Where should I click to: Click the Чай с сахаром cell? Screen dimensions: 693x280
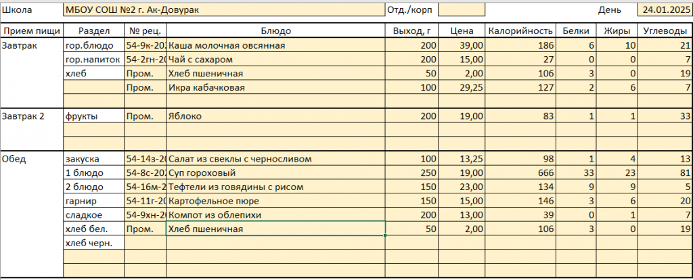[x=275, y=60]
